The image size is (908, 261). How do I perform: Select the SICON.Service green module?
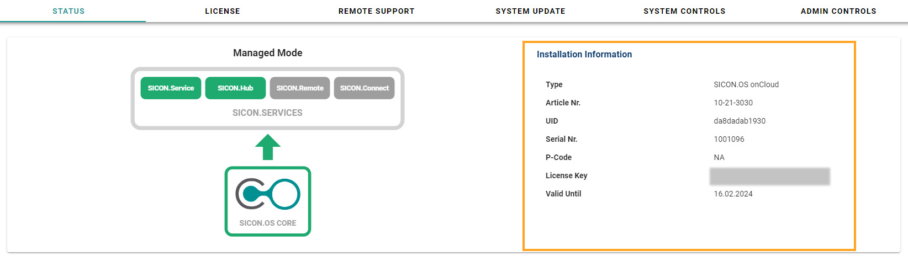(x=171, y=88)
